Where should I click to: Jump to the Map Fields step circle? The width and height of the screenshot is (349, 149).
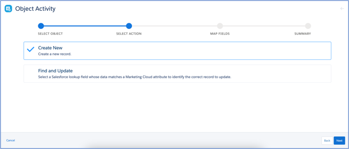220,26
